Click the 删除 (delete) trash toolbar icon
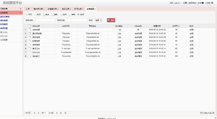The width and height of the screenshot is (217, 119). coord(53,14)
